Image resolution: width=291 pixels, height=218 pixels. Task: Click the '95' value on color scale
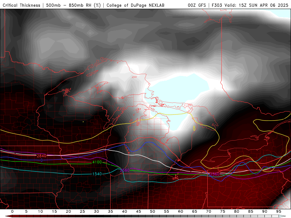(x=279, y=211)
